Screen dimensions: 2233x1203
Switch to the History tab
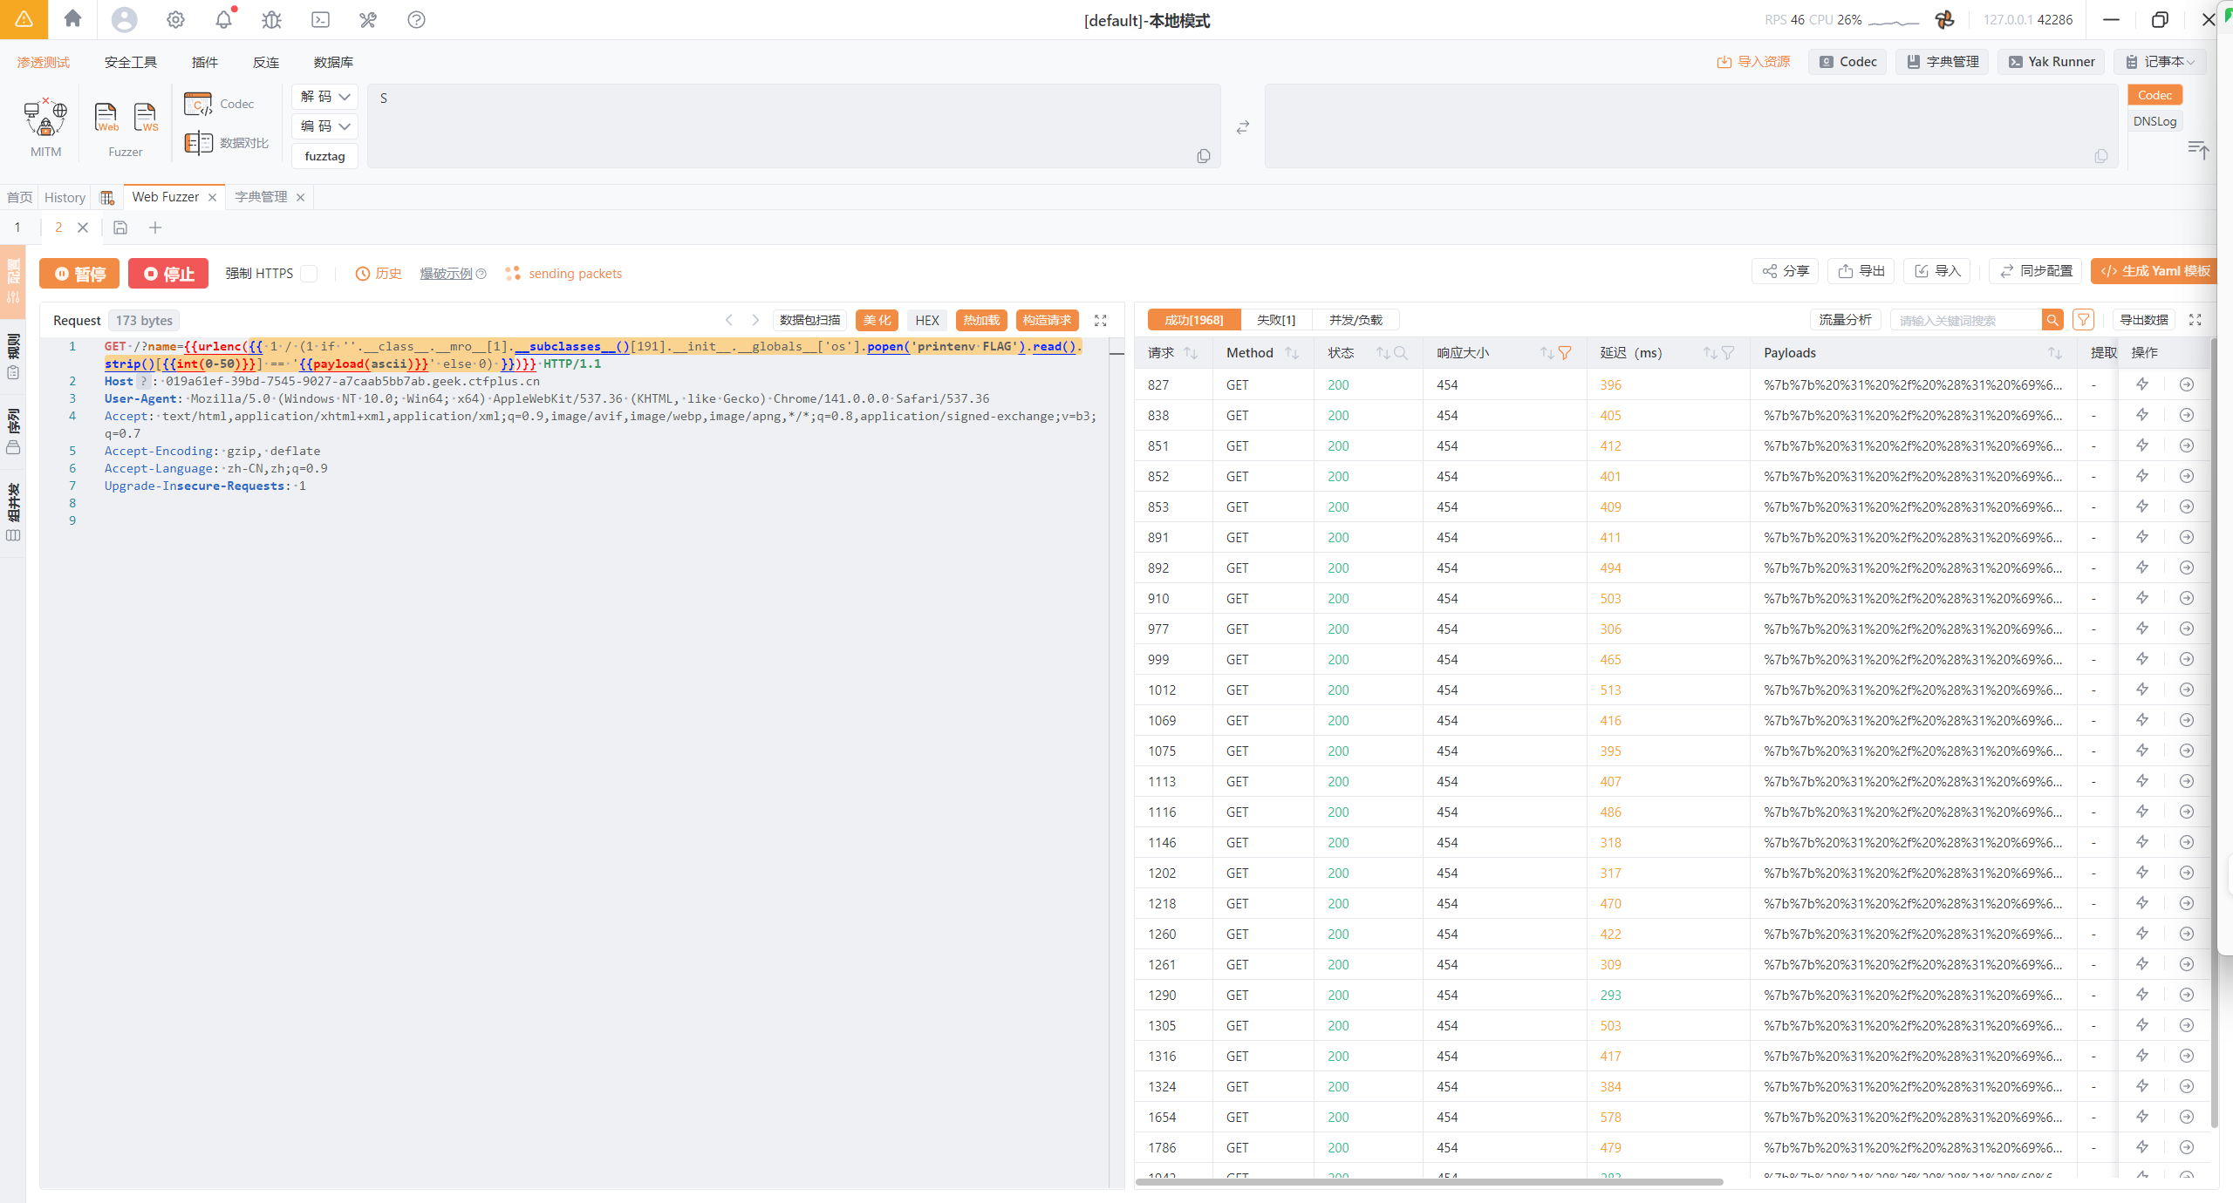[65, 197]
